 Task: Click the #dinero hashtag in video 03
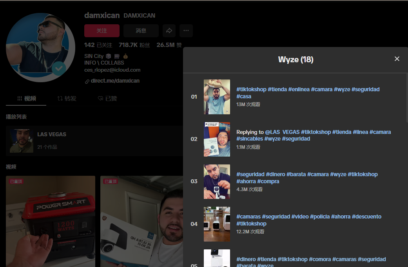pyautogui.click(x=275, y=175)
